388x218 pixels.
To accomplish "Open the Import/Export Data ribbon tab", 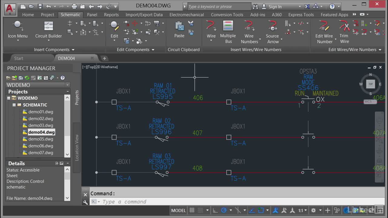I will coord(144,15).
